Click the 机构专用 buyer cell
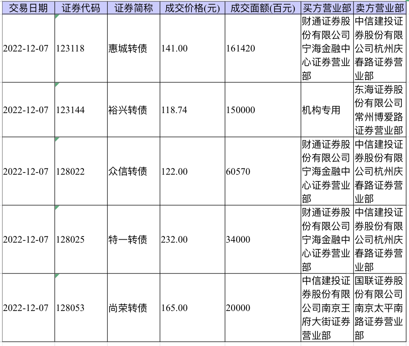Image resolution: width=409 pixels, height=346 pixels. [x=327, y=110]
